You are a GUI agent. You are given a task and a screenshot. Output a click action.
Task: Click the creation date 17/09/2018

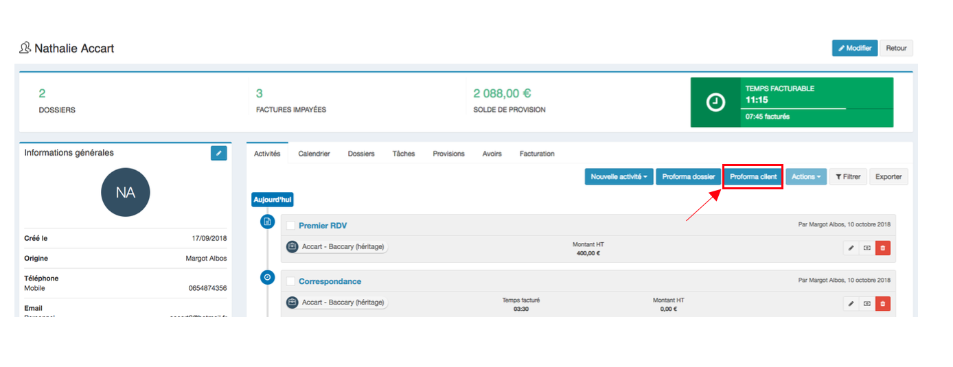(x=209, y=238)
